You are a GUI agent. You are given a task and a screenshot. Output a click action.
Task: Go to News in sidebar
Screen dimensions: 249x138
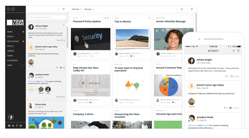[10, 32]
